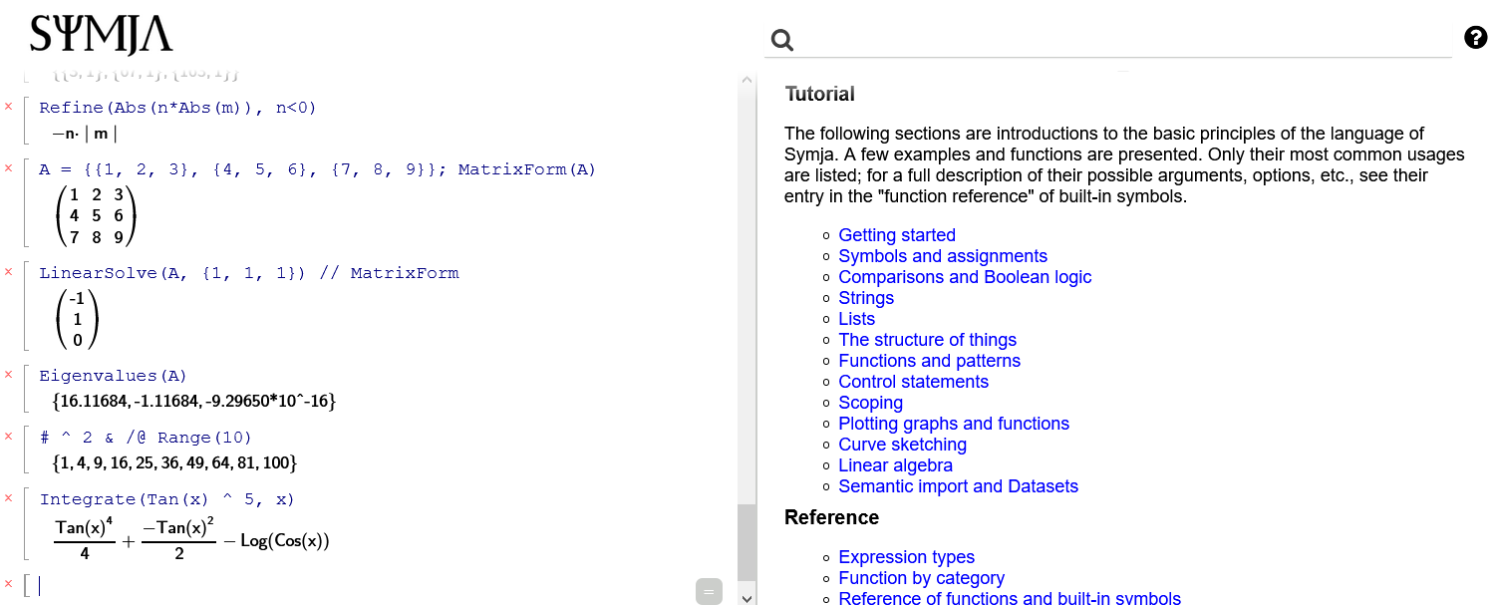Go to Function by category reference

tap(921, 578)
